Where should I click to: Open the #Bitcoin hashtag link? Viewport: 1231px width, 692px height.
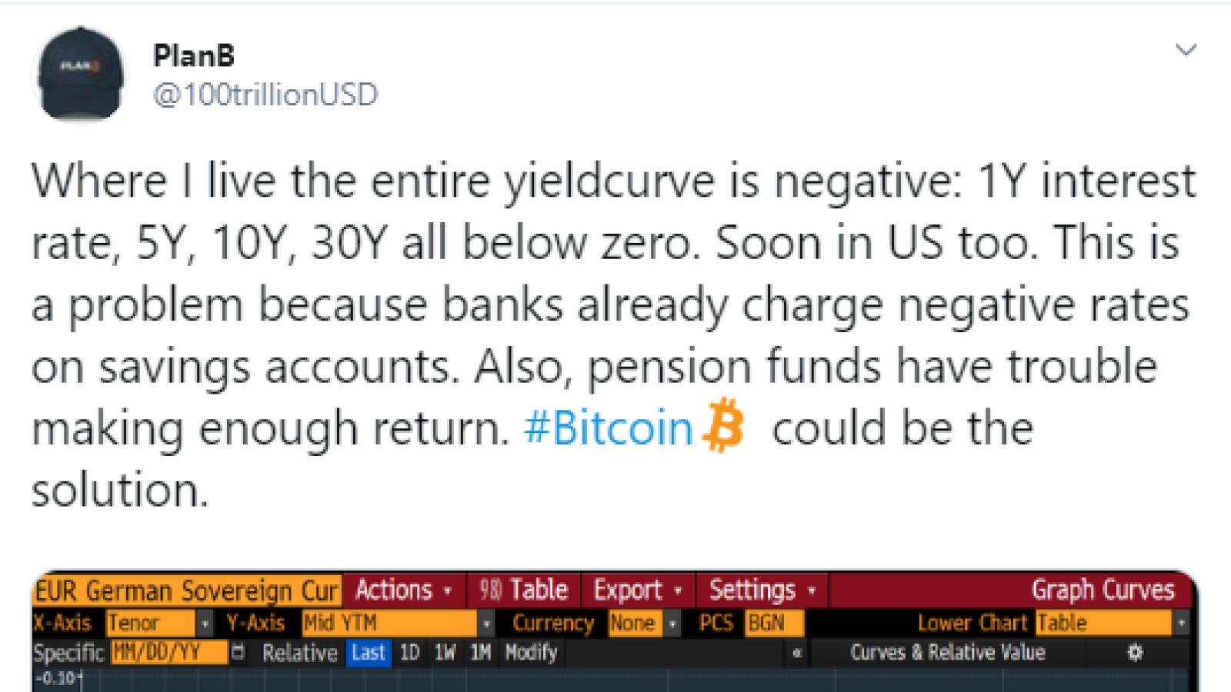click(x=609, y=428)
